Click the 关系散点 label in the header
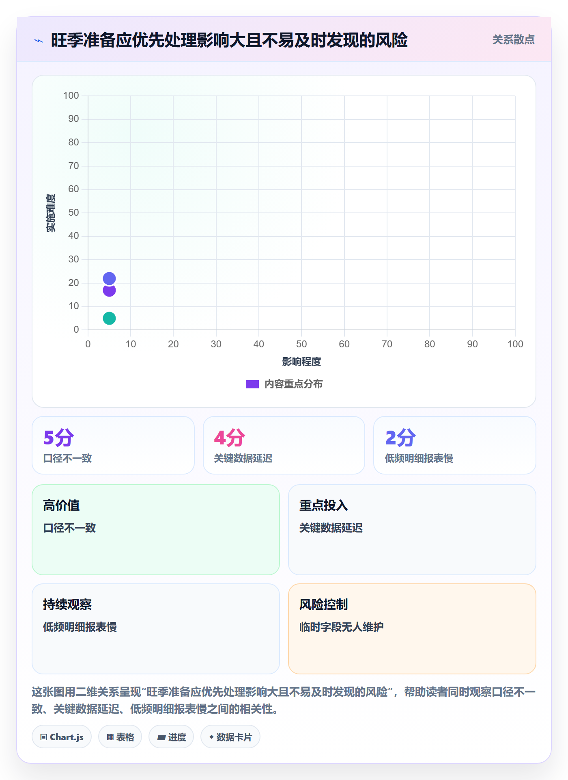The height and width of the screenshot is (780, 568). [x=513, y=39]
